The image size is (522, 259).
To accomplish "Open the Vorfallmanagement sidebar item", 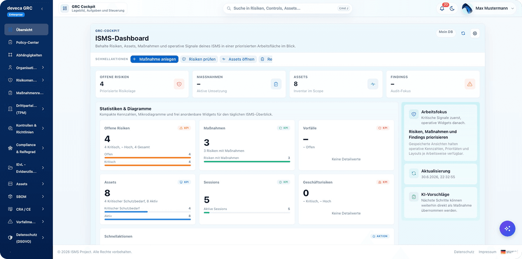I will coord(26,222).
